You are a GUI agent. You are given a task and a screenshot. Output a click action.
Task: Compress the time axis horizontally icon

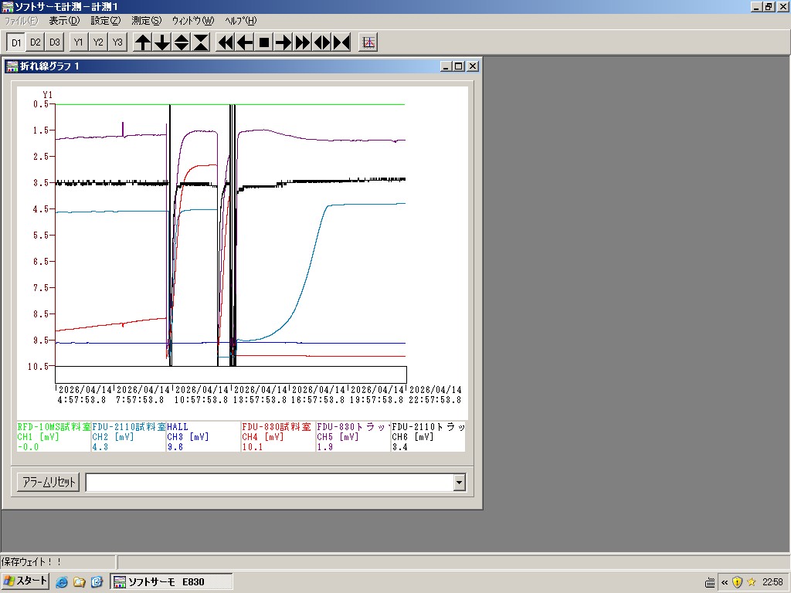341,42
